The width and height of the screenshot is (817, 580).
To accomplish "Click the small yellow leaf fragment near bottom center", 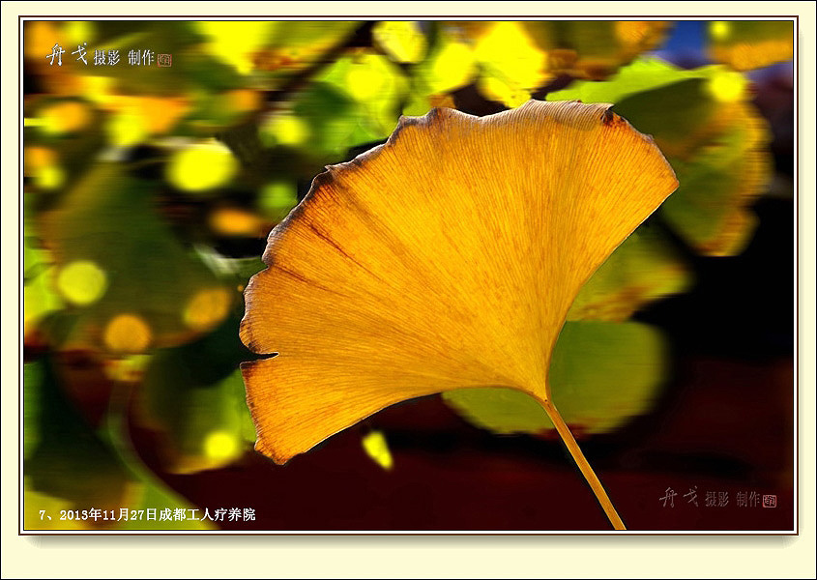I will click(377, 449).
